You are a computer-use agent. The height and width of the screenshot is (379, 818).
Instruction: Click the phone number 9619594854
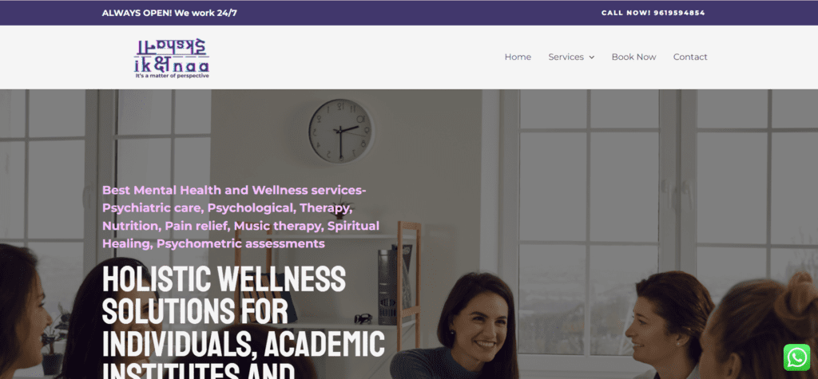tap(679, 13)
